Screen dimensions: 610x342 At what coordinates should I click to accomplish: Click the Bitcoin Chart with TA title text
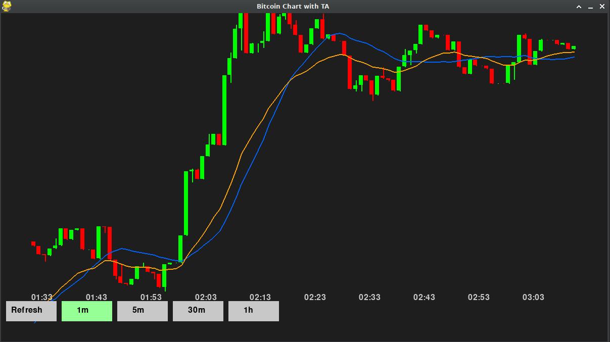tap(293, 6)
